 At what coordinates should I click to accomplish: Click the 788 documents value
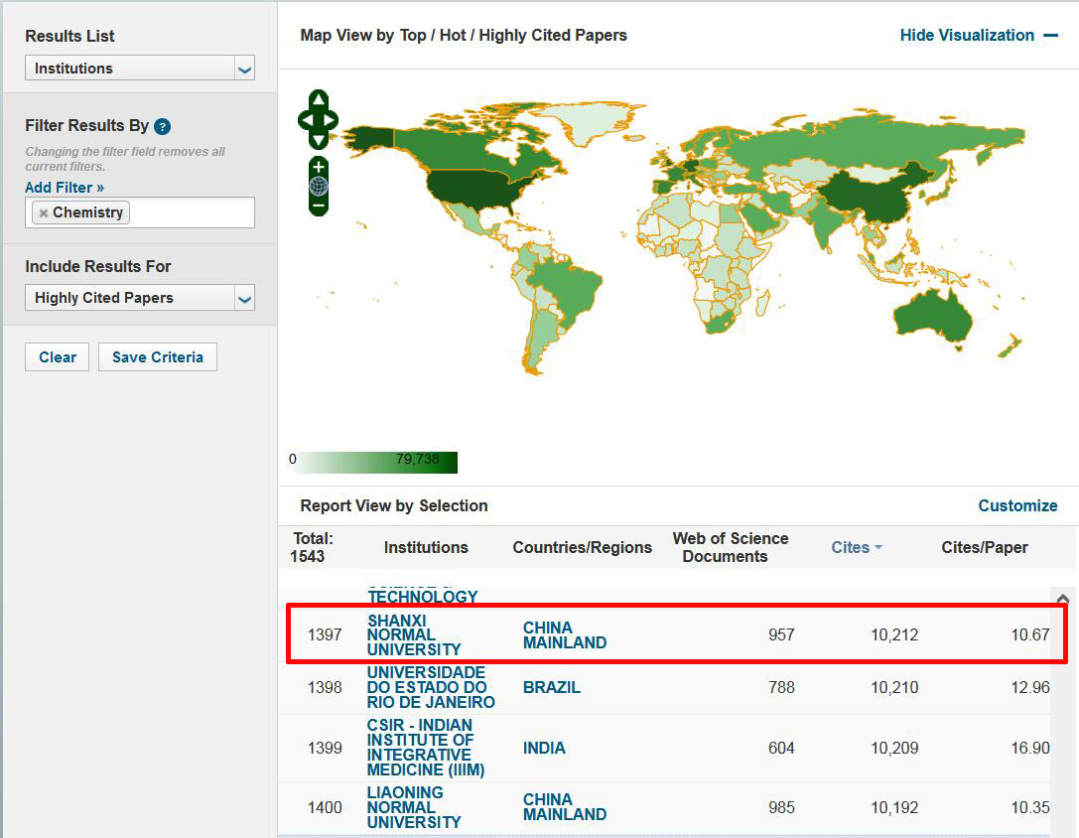[781, 687]
